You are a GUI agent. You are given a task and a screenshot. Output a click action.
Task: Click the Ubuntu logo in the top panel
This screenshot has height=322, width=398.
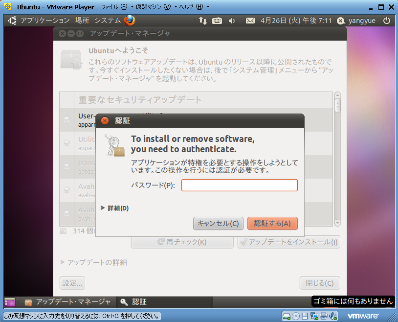point(12,21)
